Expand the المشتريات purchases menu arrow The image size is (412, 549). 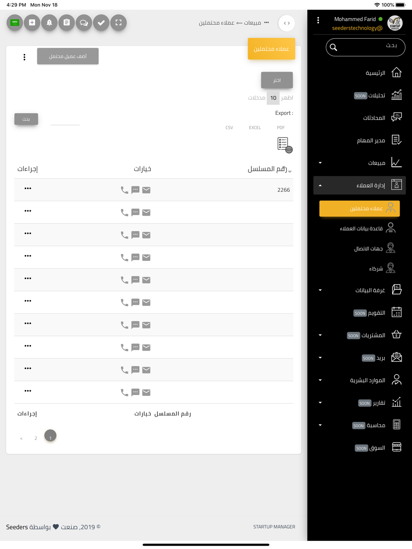click(320, 335)
